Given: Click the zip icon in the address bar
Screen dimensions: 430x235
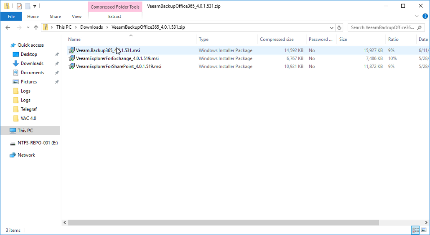Looking at the screenshot, I should (x=45, y=27).
